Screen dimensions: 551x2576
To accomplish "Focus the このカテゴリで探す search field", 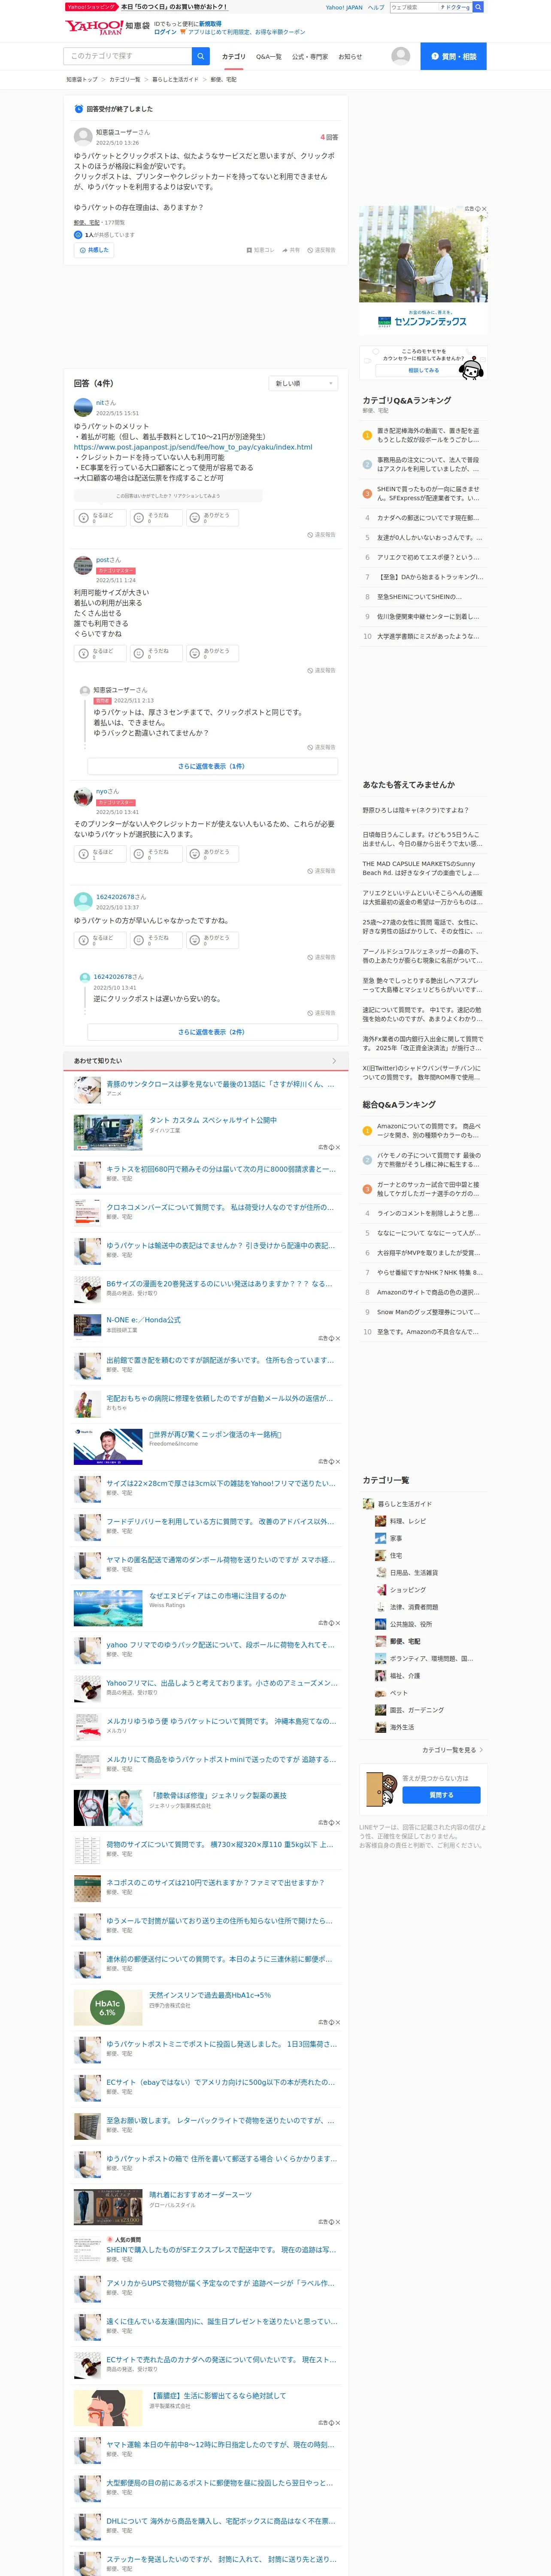I will click(127, 56).
